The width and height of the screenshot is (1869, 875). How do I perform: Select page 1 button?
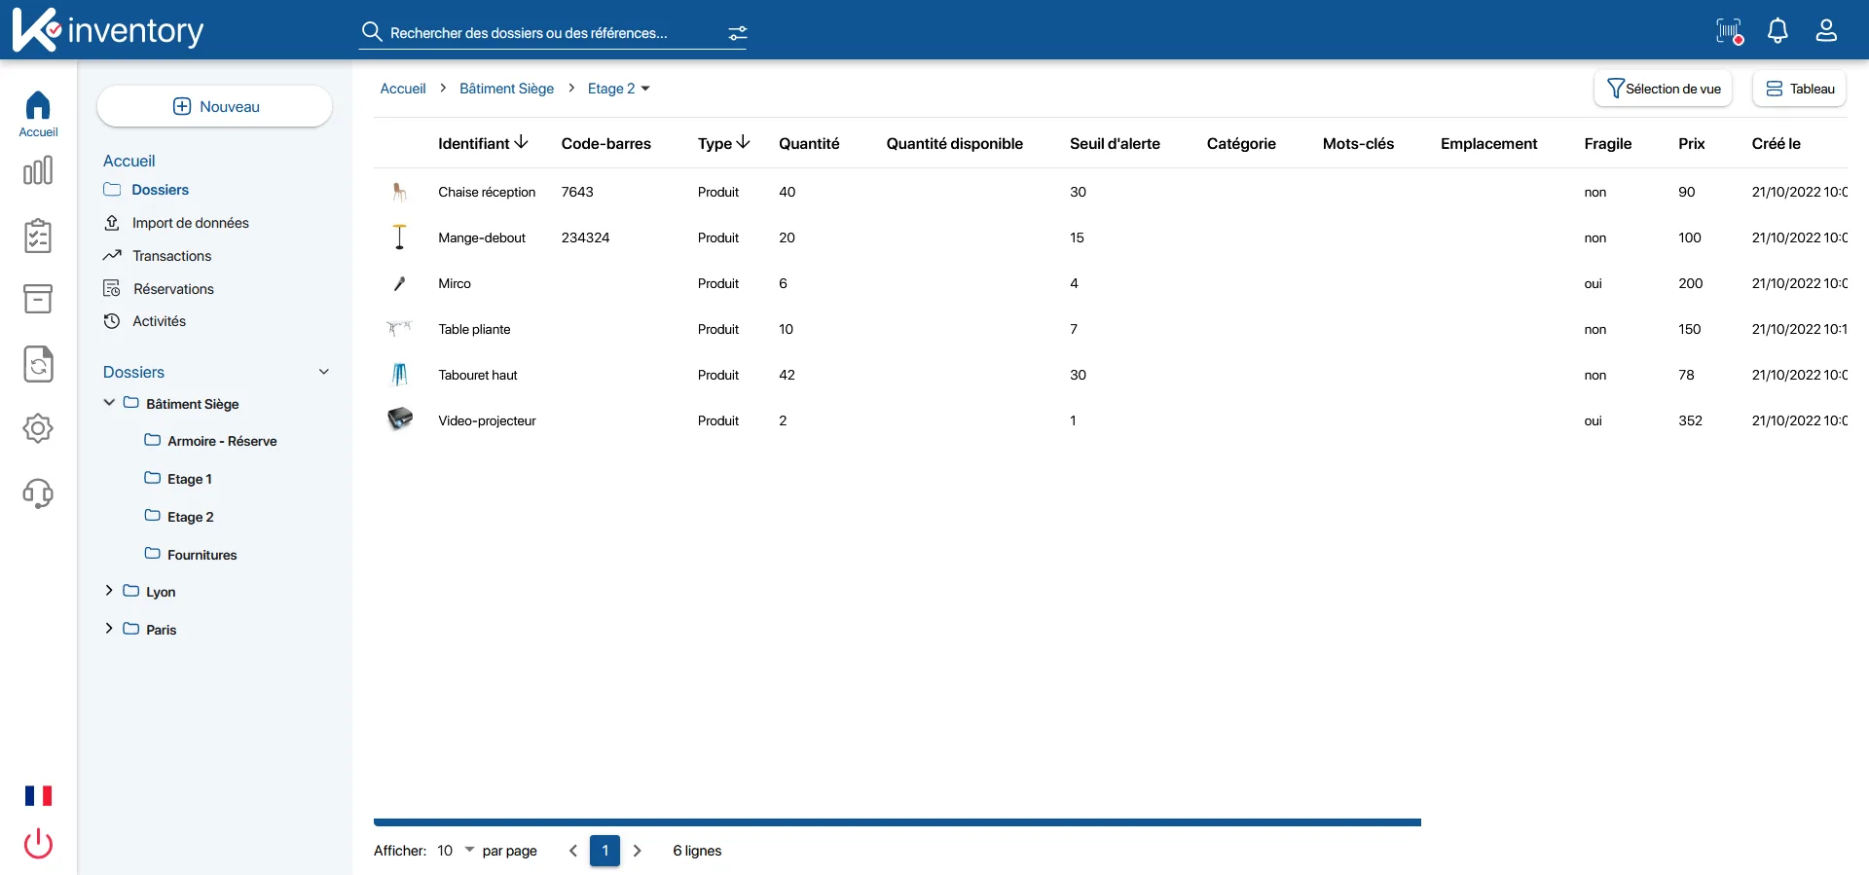(x=605, y=851)
